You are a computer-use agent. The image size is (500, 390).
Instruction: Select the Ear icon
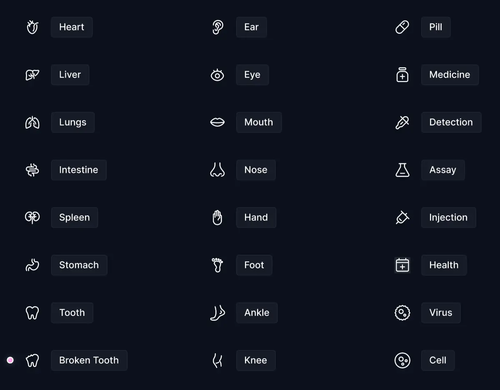click(x=217, y=27)
